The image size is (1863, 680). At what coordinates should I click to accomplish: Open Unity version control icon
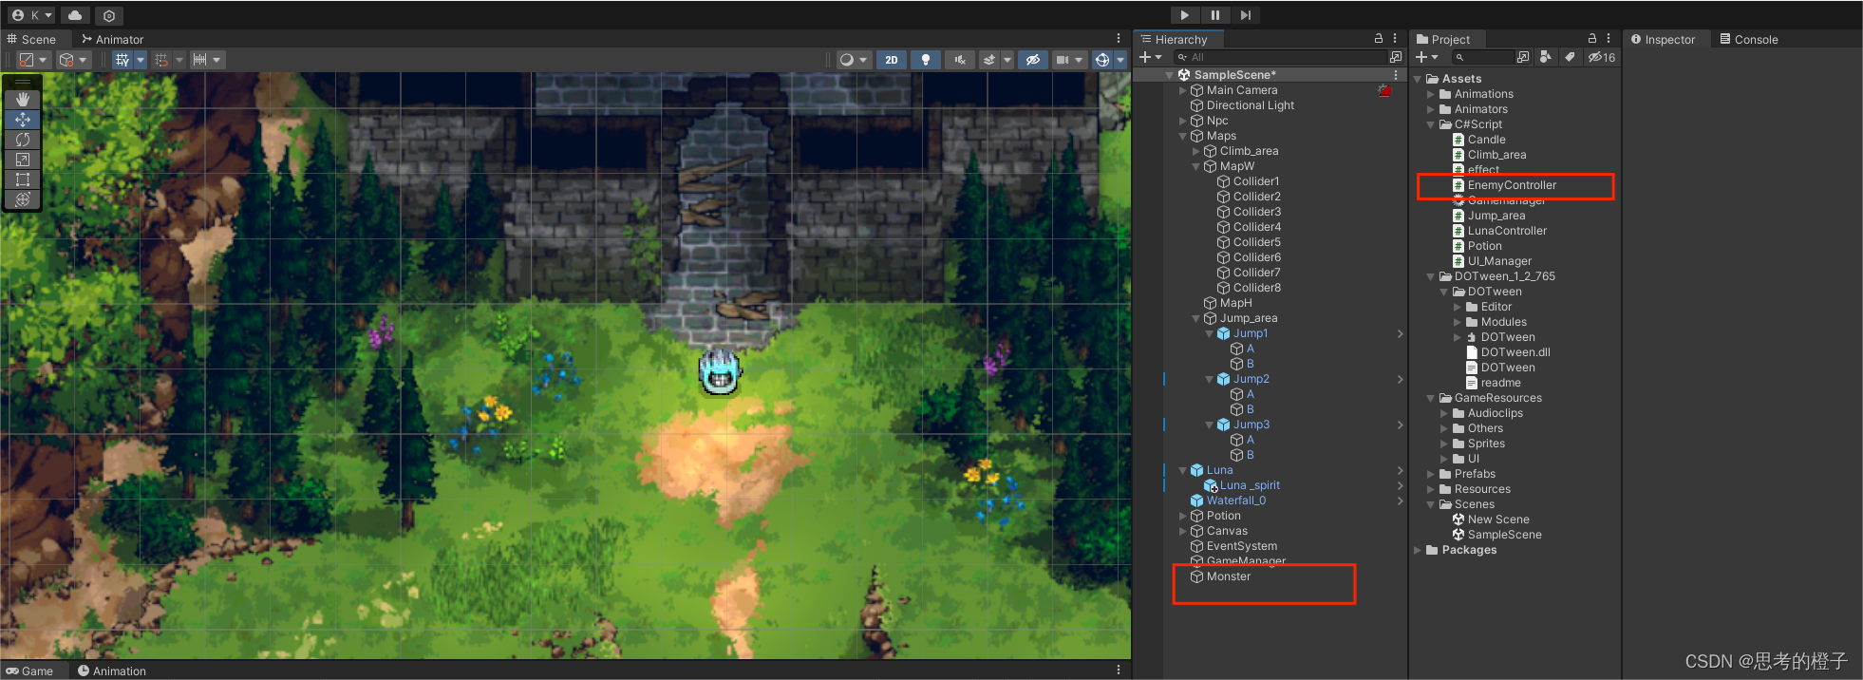(109, 15)
